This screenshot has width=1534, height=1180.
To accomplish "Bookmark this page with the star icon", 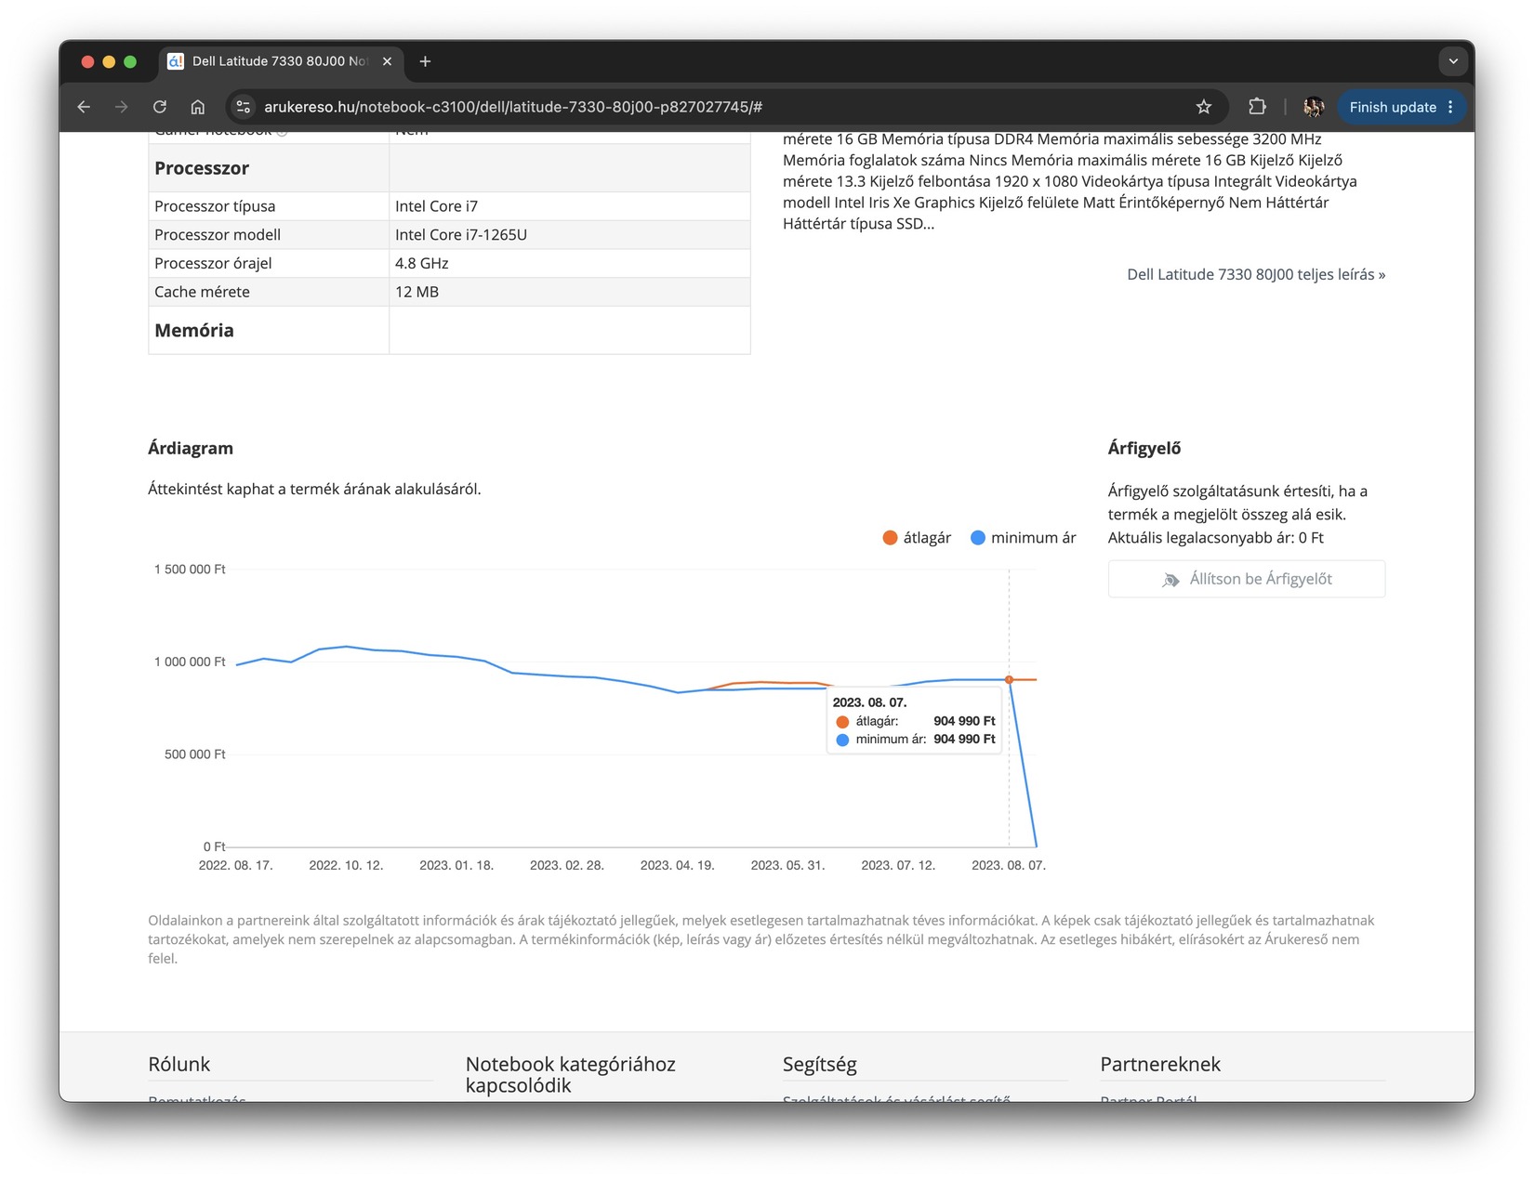I will 1204,107.
